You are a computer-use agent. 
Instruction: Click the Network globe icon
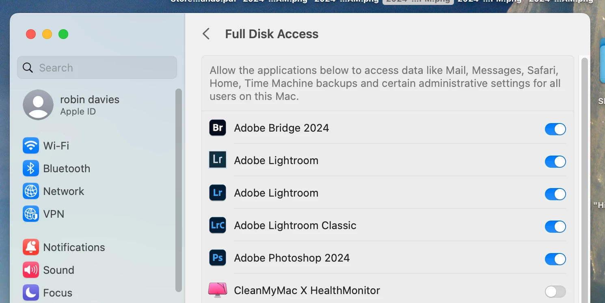[31, 191]
